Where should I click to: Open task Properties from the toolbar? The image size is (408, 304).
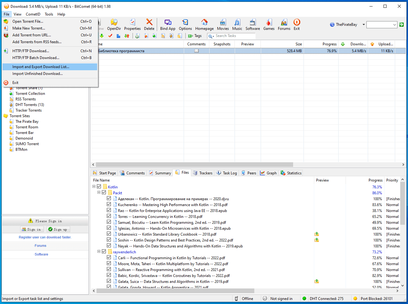[133, 25]
